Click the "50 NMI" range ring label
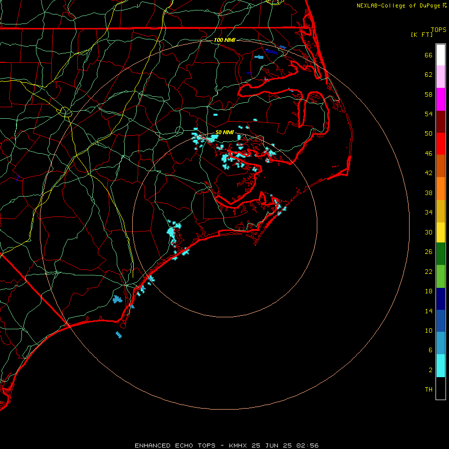The height and width of the screenshot is (449, 449). pyautogui.click(x=224, y=132)
